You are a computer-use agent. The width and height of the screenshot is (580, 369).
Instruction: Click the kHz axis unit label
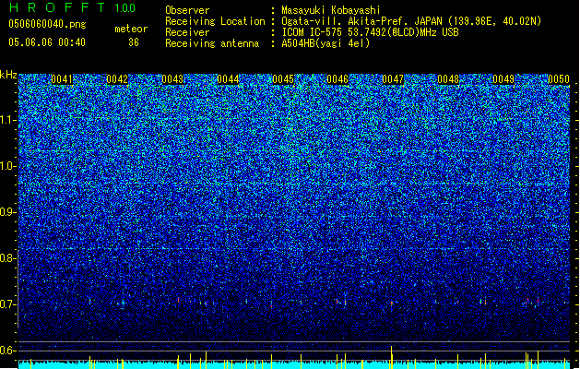8,75
